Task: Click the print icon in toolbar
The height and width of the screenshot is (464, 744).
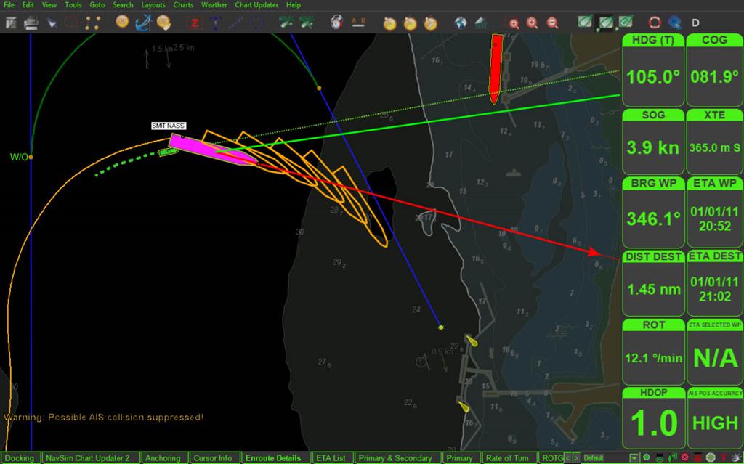Action: (x=31, y=23)
